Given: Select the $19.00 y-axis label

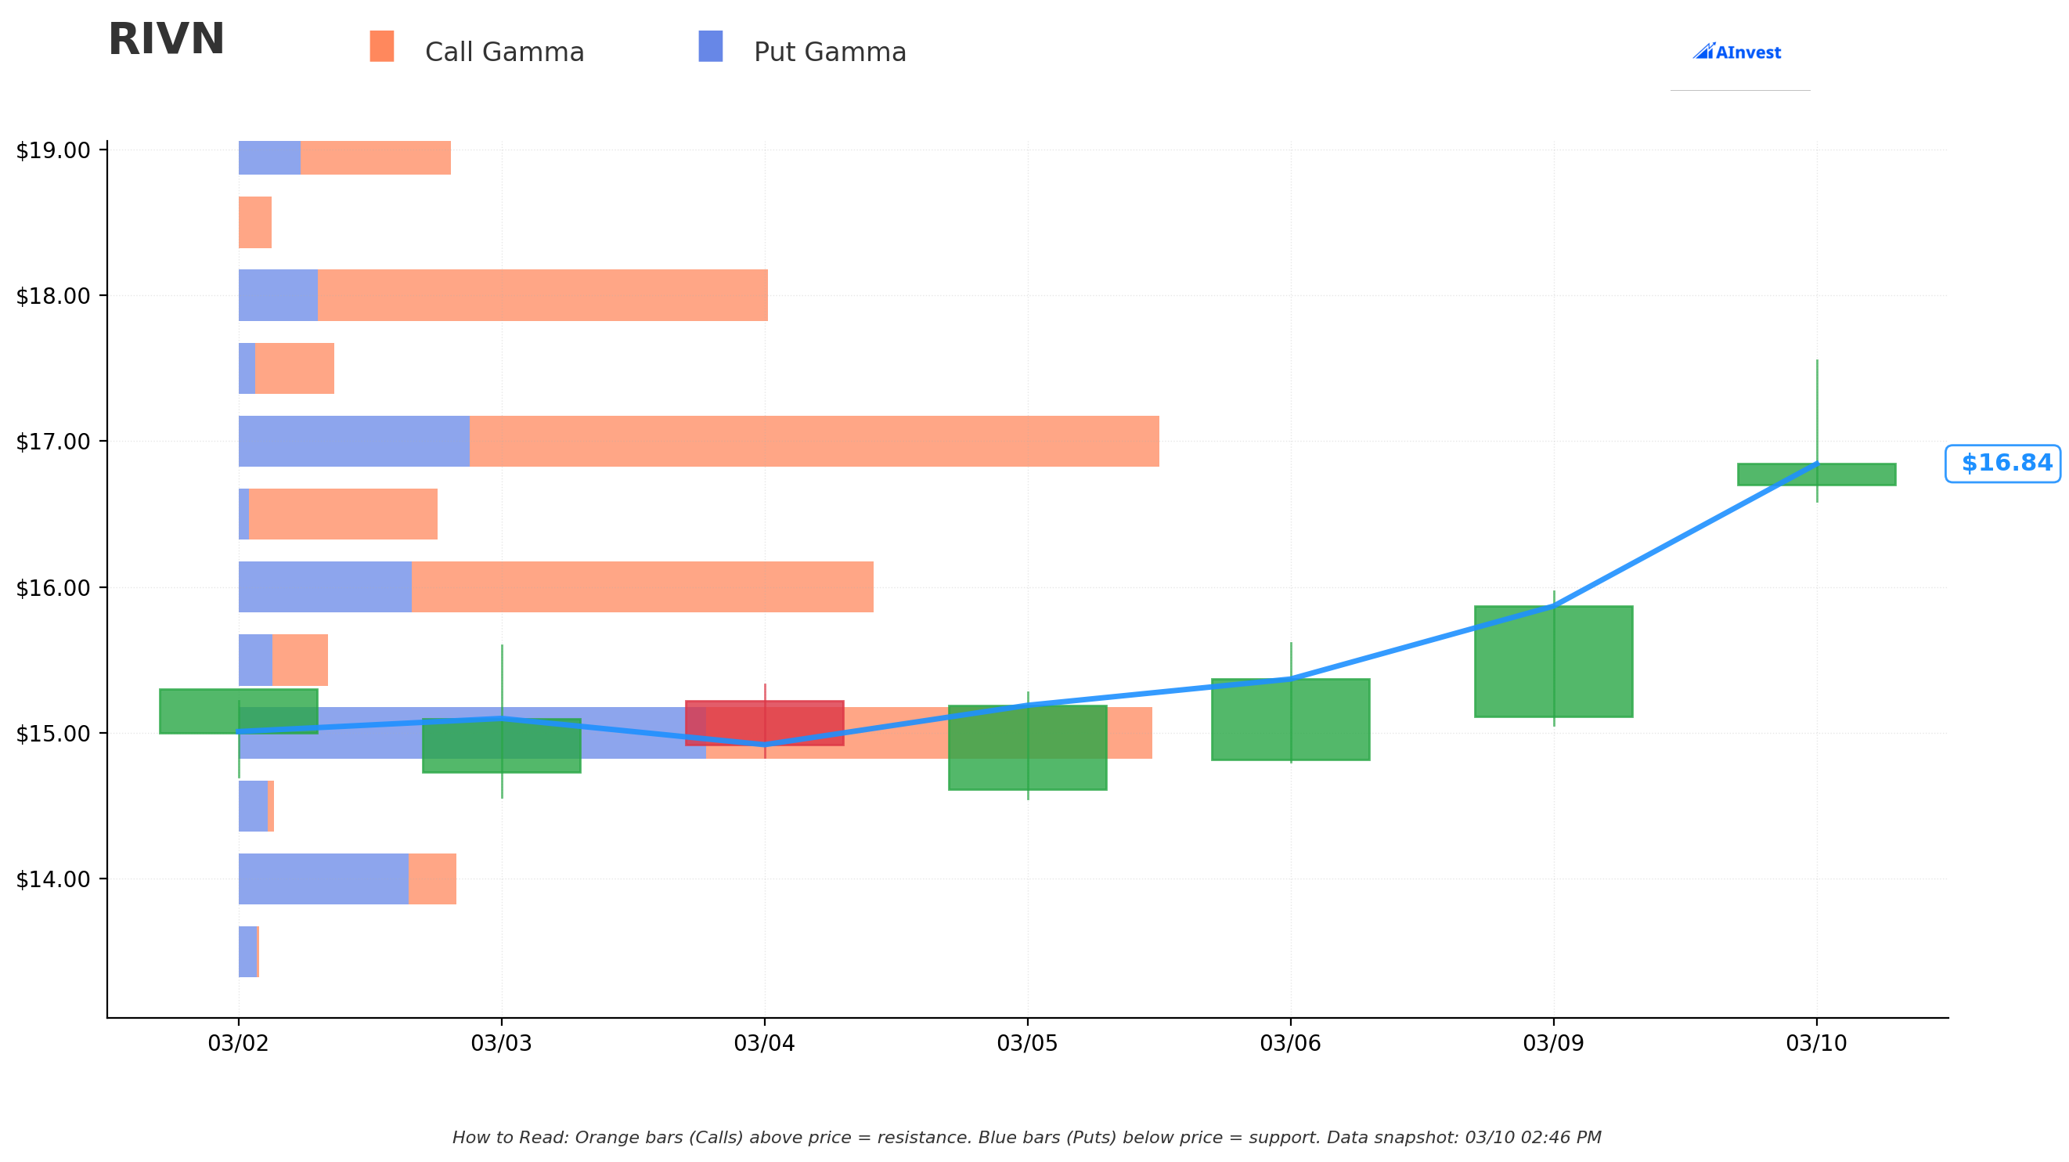Looking at the screenshot, I should tap(53, 151).
